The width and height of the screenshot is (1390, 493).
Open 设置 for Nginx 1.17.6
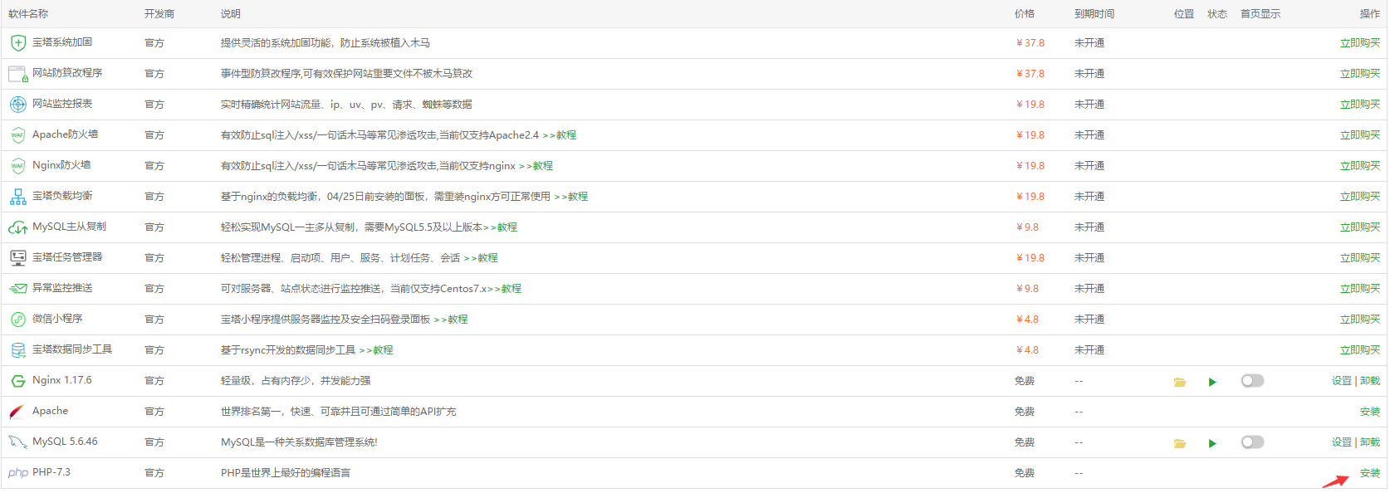[1342, 381]
